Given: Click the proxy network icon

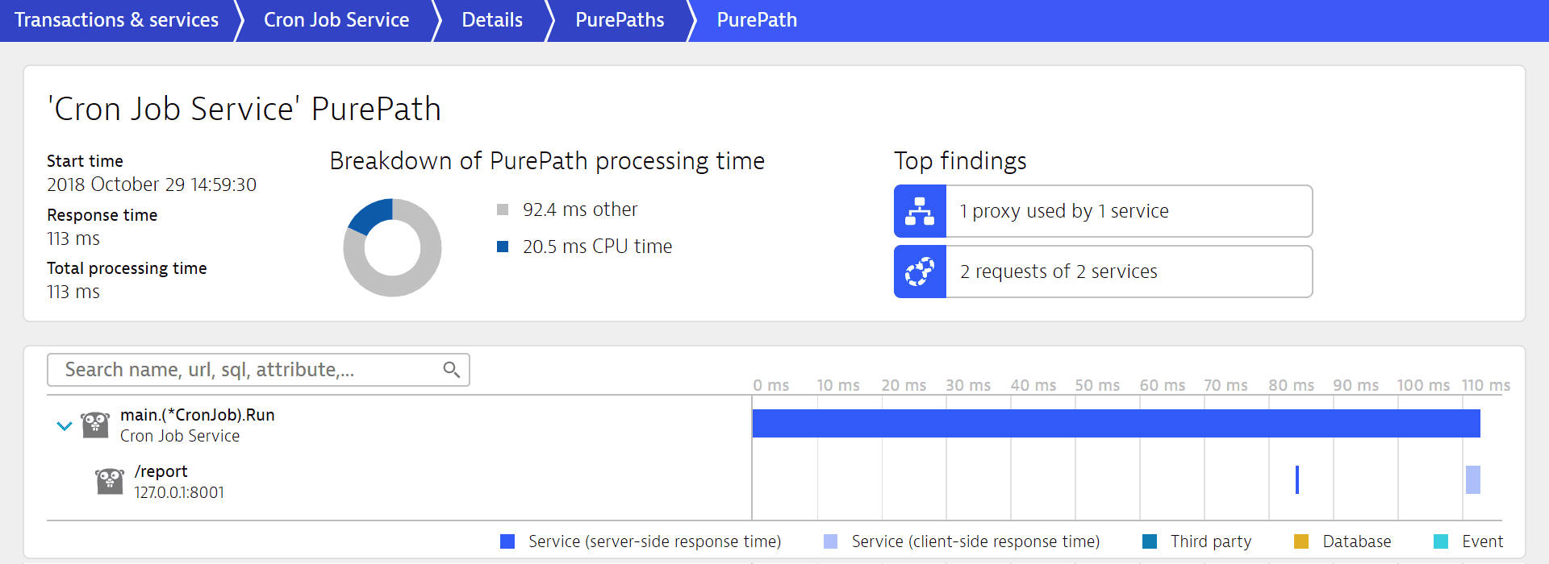Looking at the screenshot, I should (920, 211).
